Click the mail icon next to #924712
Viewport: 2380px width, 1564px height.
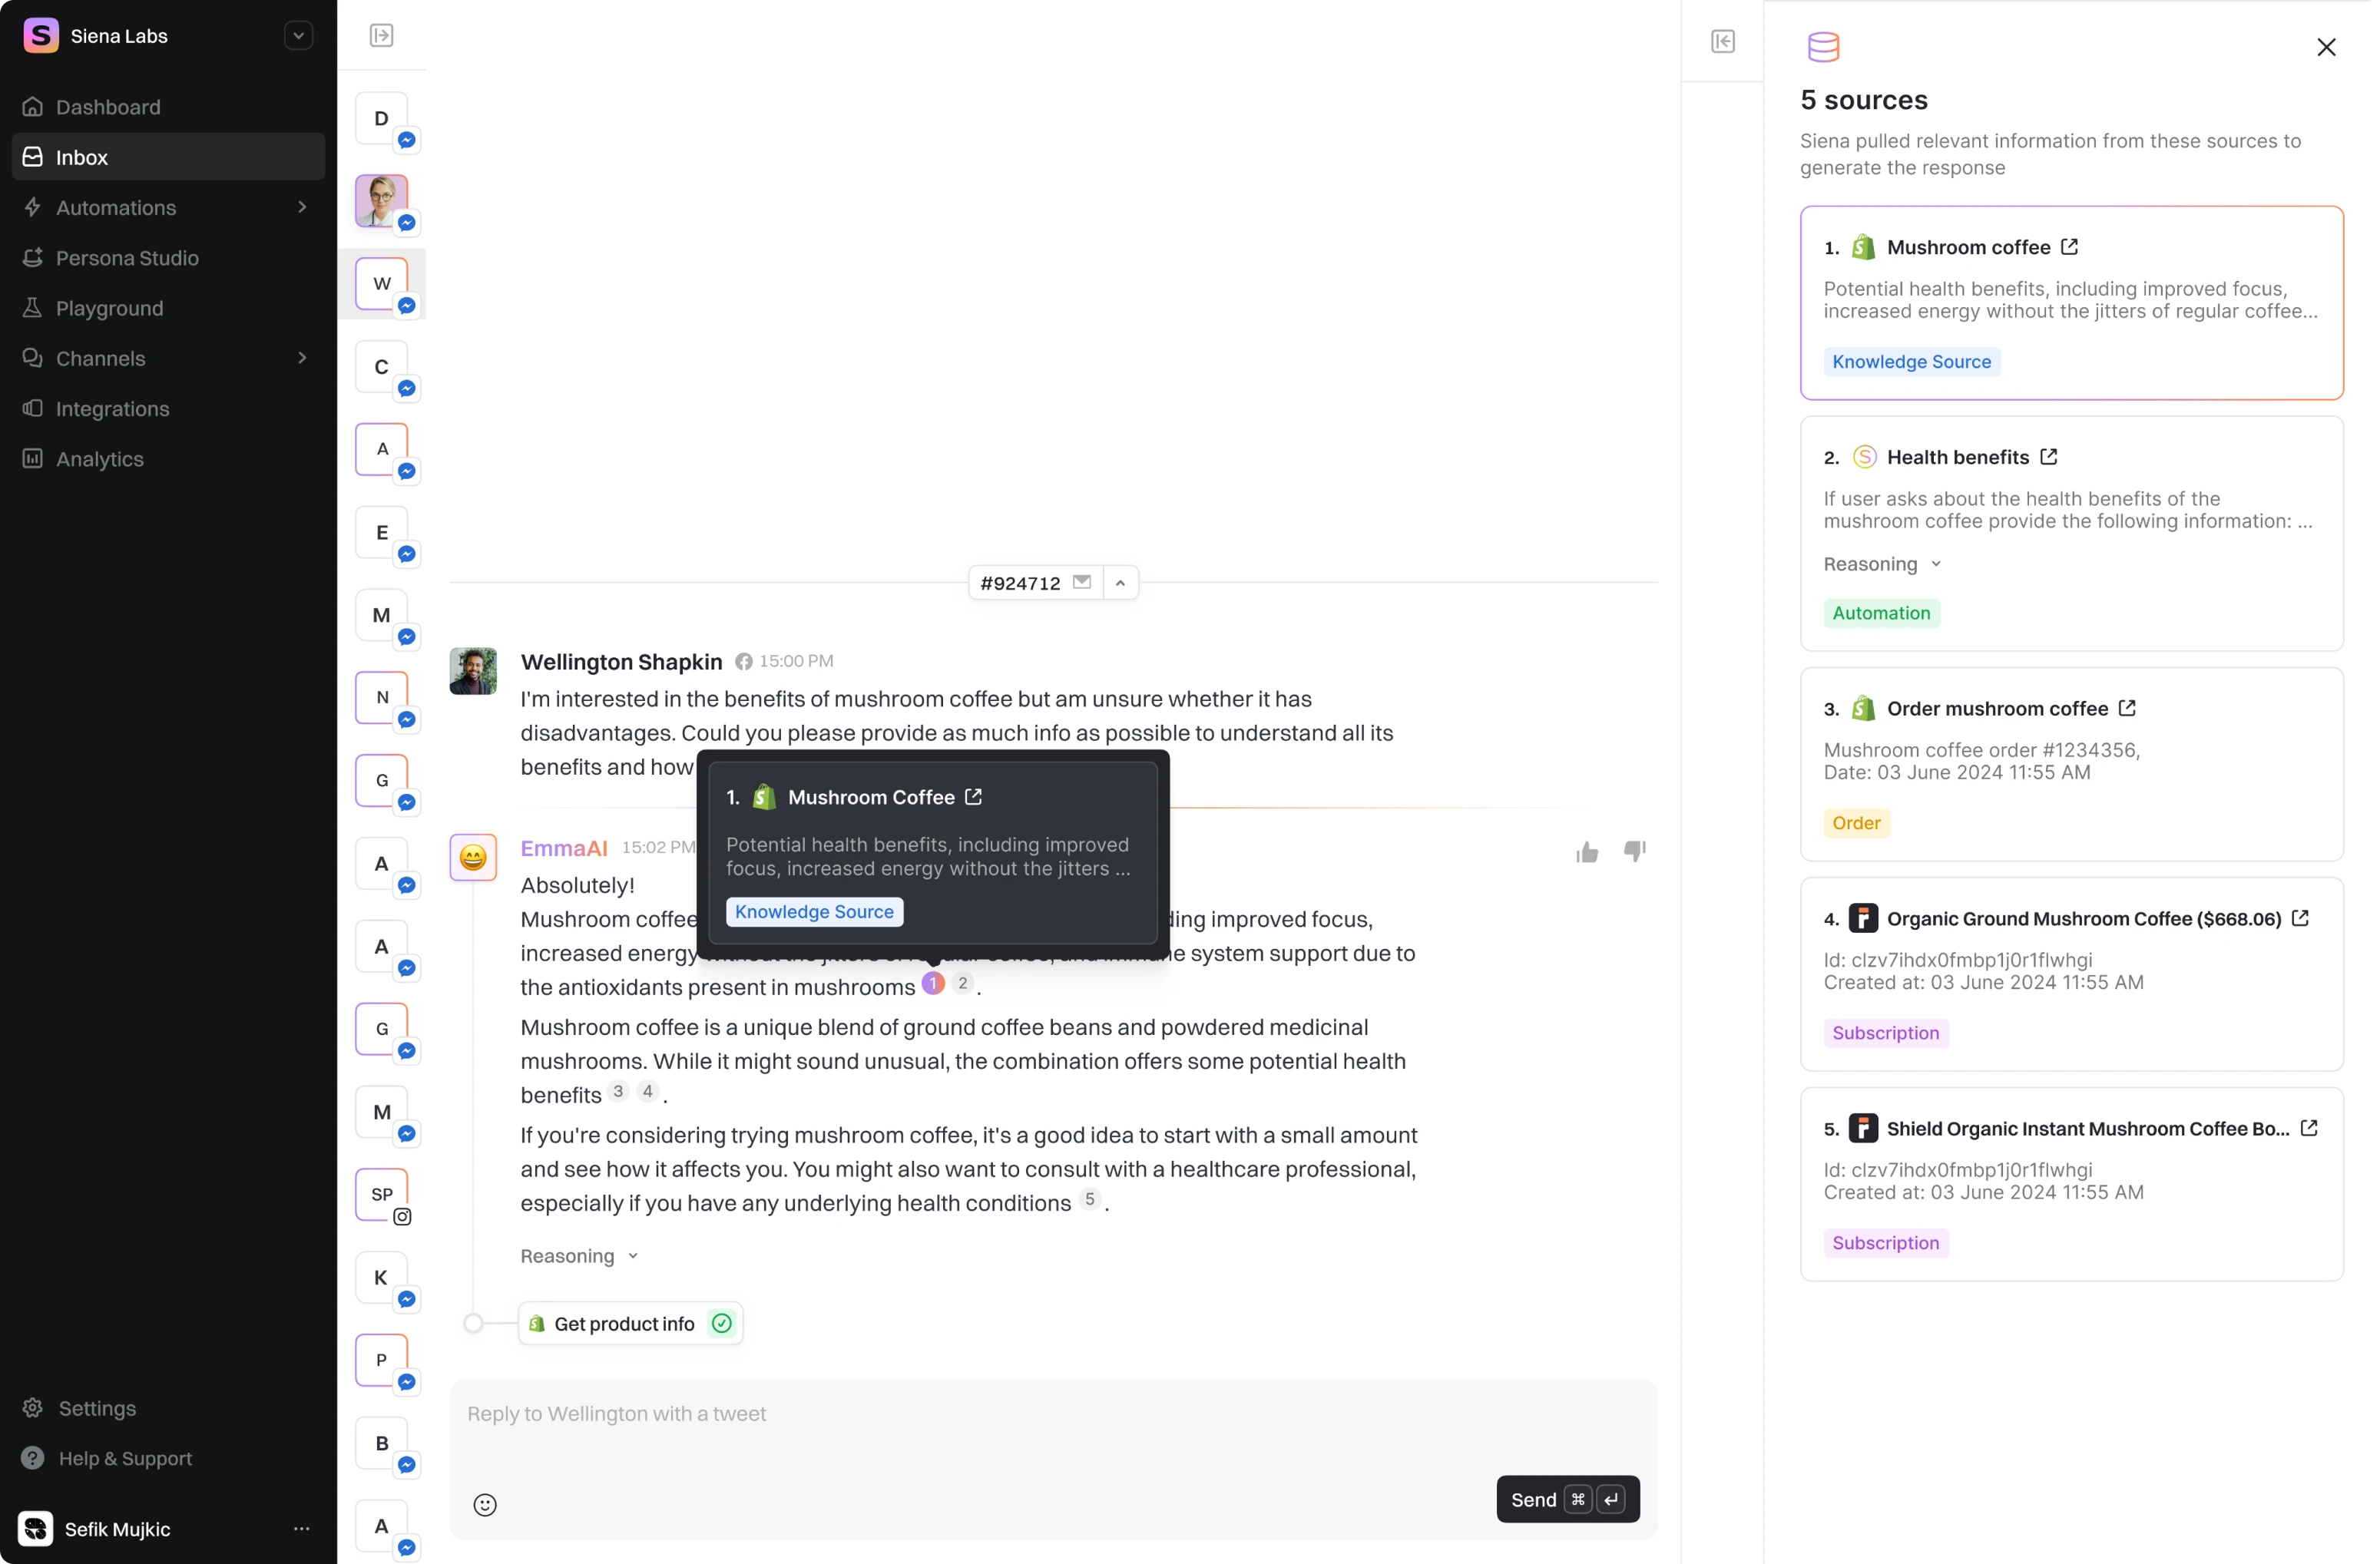pos(1082,582)
